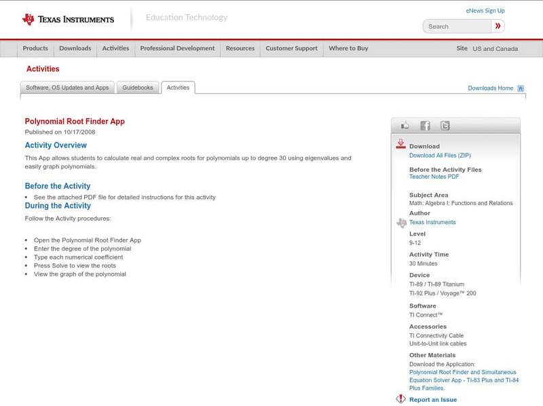Open the Site region selector US and Canada
Screen dimensions: 543x406
[495, 49]
